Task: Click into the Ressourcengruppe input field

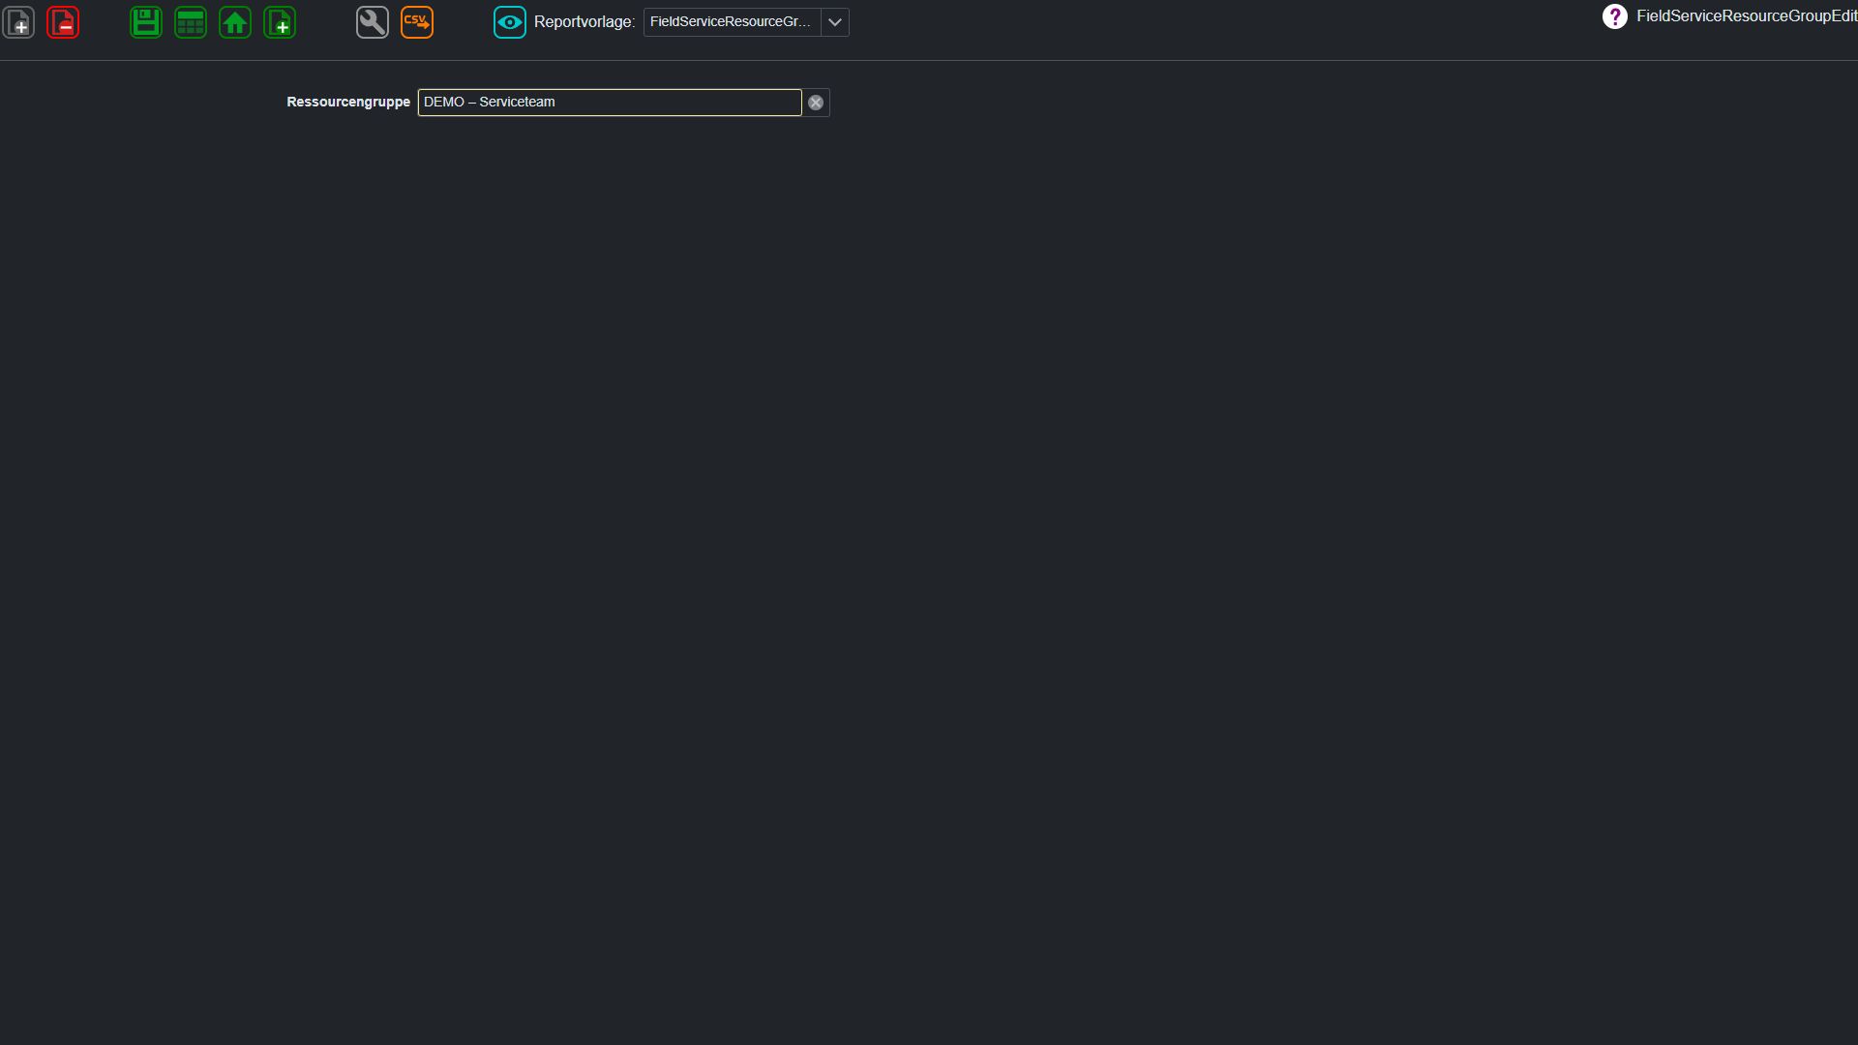Action: pos(610,103)
